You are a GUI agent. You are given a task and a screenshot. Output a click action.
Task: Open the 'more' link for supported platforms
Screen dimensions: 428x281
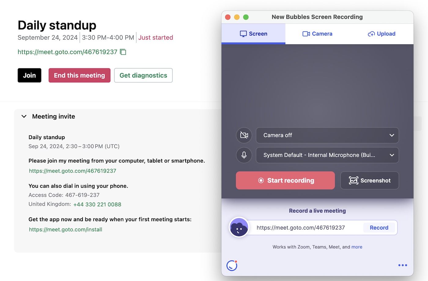tap(357, 247)
